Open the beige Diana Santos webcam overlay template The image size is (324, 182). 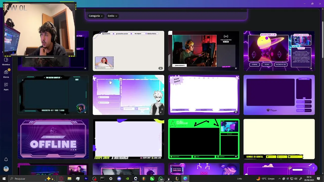click(128, 51)
